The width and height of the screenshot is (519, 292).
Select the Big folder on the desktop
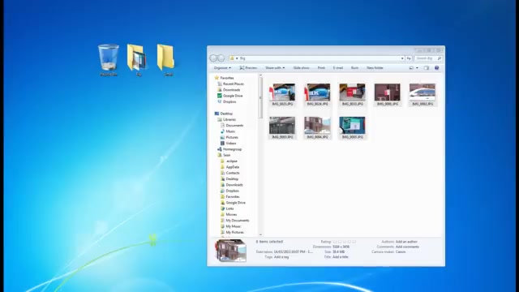[x=137, y=60]
